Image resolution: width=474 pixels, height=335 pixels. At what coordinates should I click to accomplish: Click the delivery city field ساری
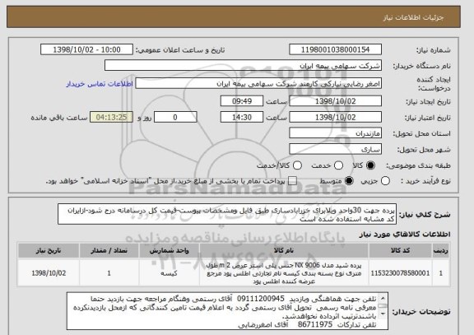[335, 149]
